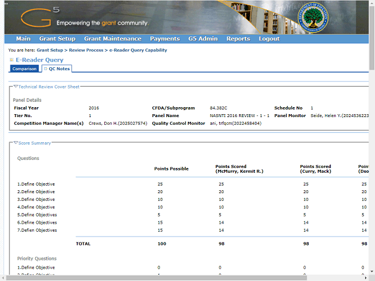Click Logout in the navigation bar
375x281 pixels.
tap(269, 39)
